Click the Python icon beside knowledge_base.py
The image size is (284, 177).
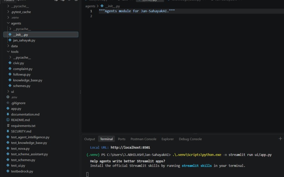click(x=10, y=80)
